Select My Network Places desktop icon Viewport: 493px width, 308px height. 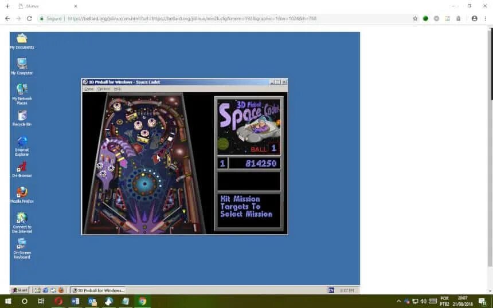point(22,94)
